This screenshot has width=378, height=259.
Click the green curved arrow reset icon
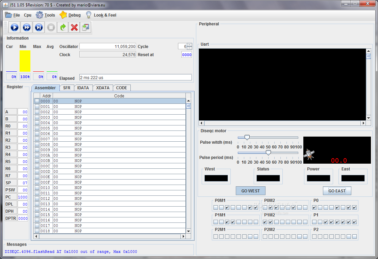point(63,27)
